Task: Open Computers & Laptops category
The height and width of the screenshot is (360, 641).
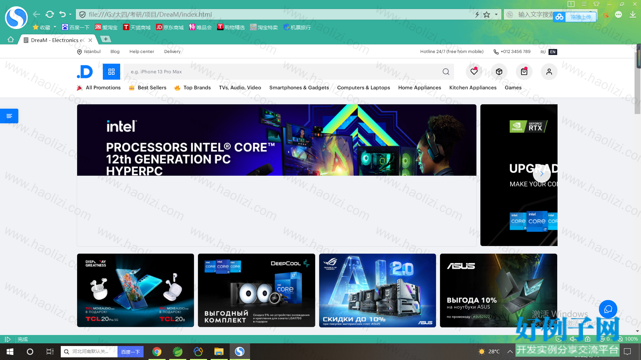Action: click(x=364, y=88)
